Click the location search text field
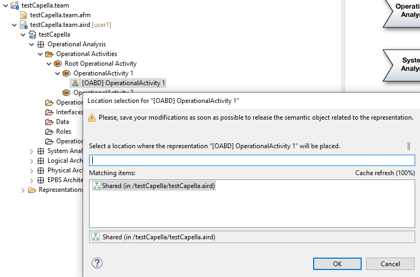This screenshot has height=277, width=420. coord(252,160)
